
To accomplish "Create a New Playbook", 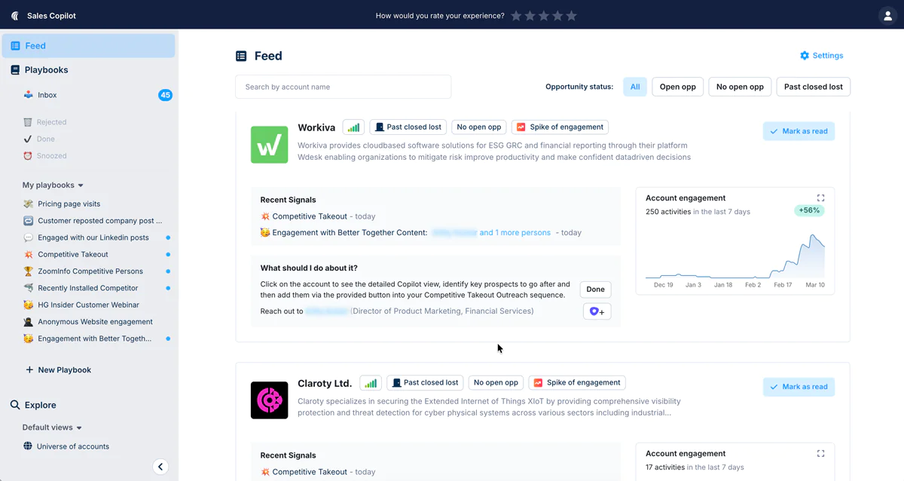I will coord(58,370).
